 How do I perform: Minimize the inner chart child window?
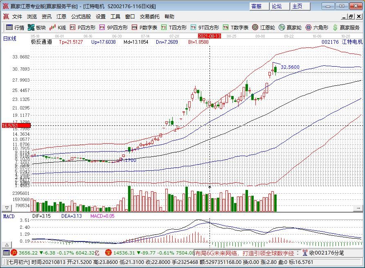pos(344,16)
